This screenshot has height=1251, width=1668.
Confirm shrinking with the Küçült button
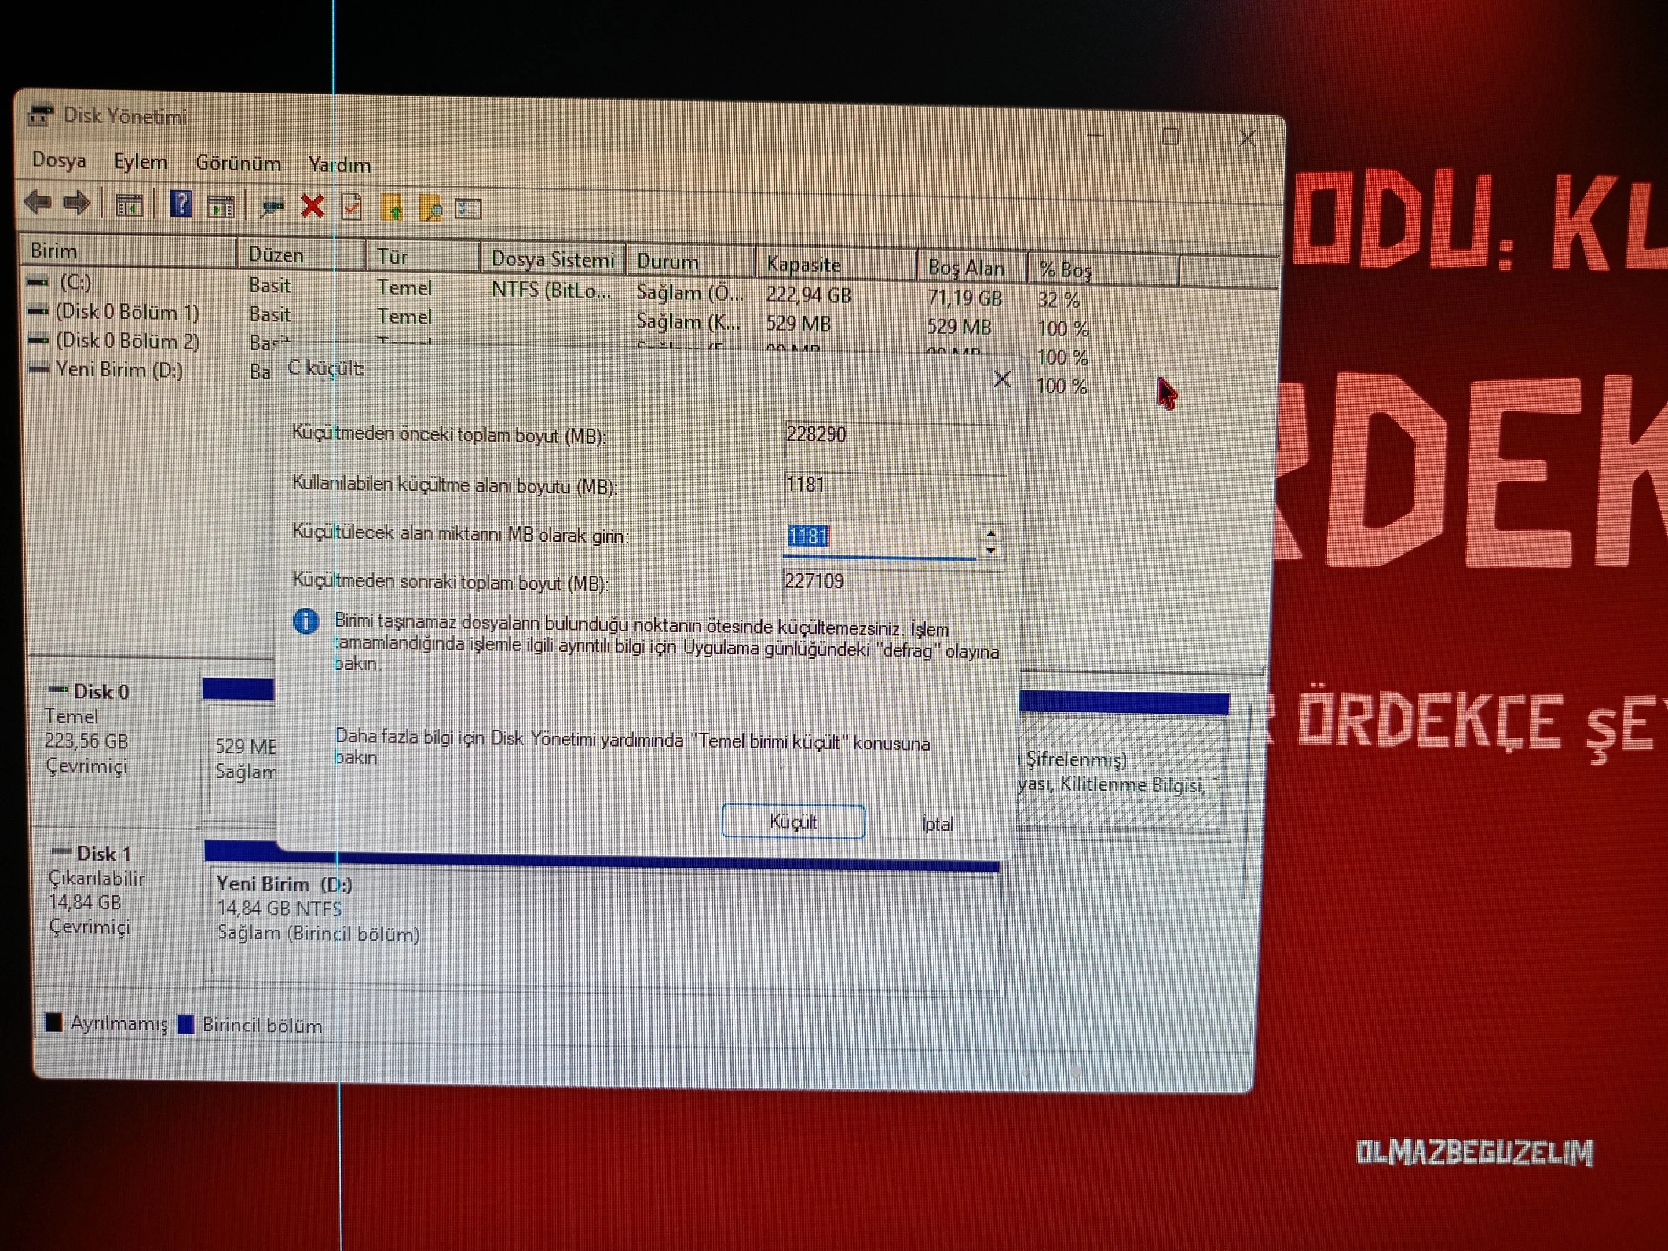793,821
